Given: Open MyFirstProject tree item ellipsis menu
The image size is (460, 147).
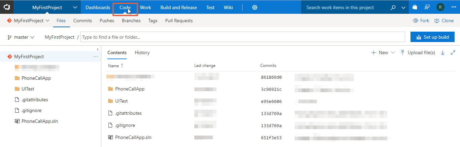Looking at the screenshot, I should [95, 57].
